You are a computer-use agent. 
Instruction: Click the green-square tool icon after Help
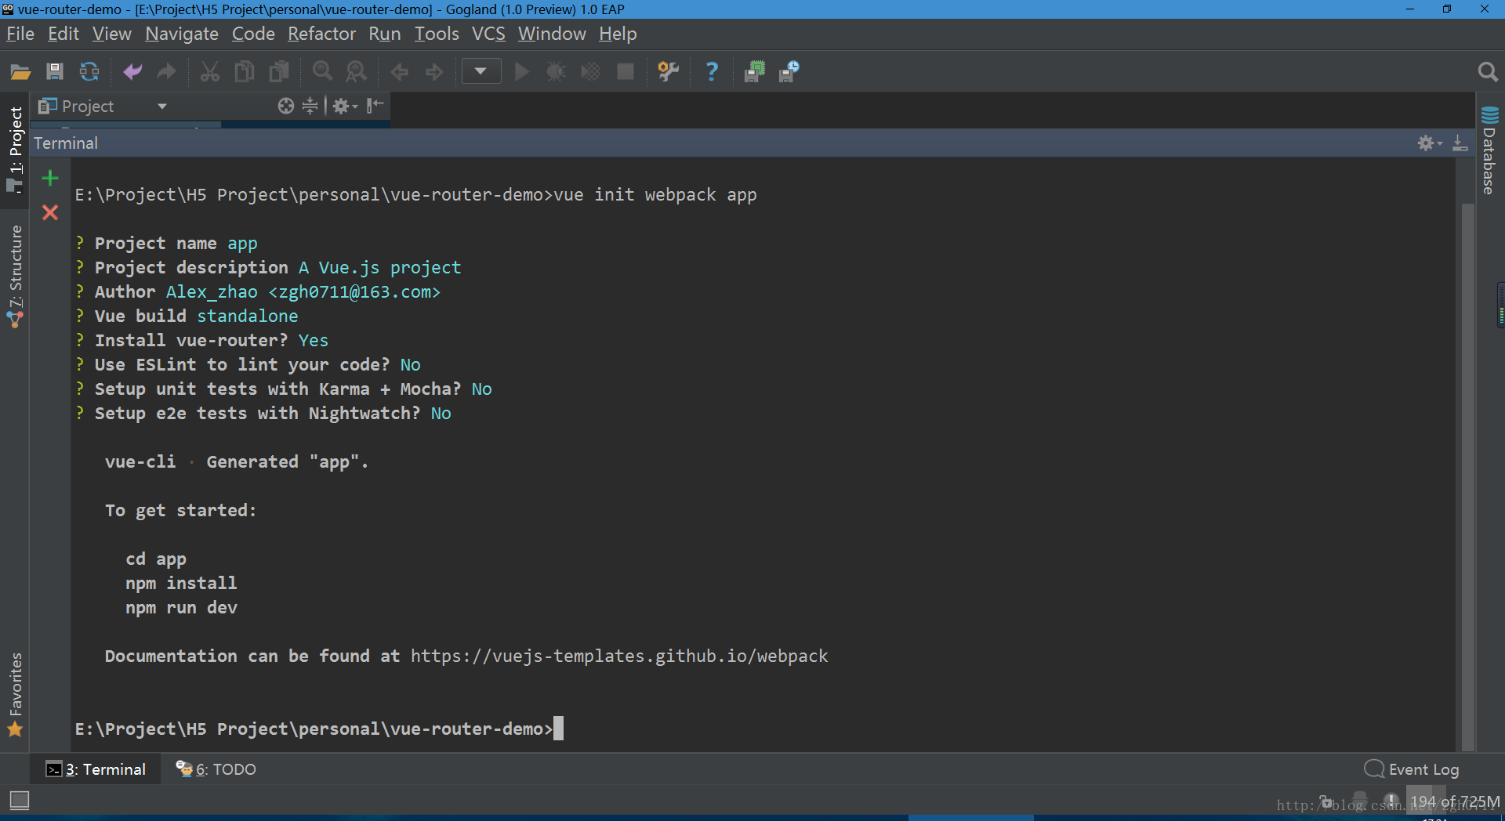point(754,72)
